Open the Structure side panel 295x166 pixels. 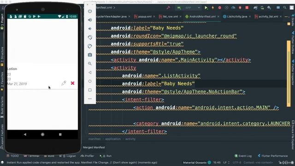pyautogui.click(x=2, y=56)
